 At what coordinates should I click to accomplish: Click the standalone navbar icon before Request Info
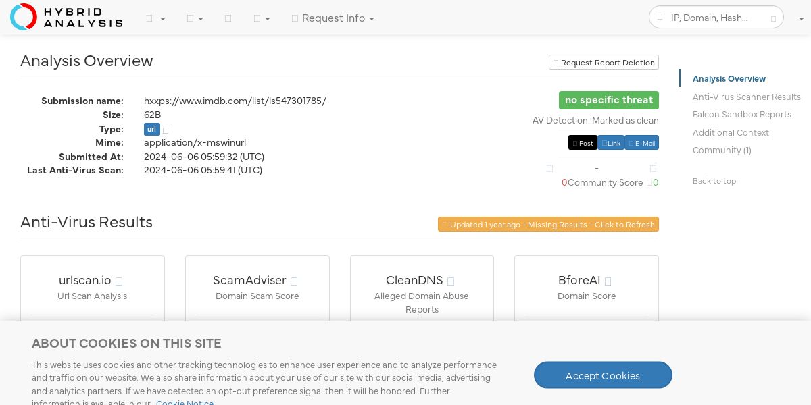228,18
